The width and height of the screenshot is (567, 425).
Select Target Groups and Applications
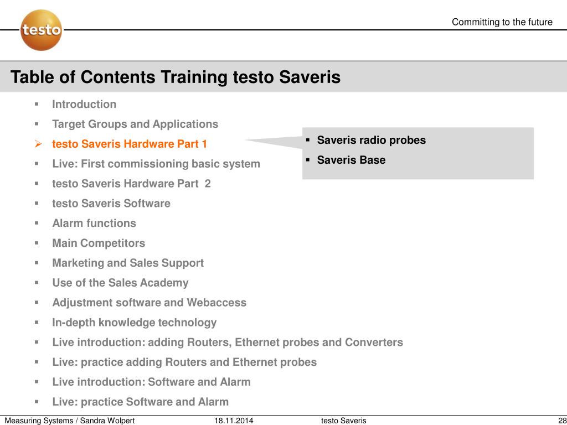135,124
